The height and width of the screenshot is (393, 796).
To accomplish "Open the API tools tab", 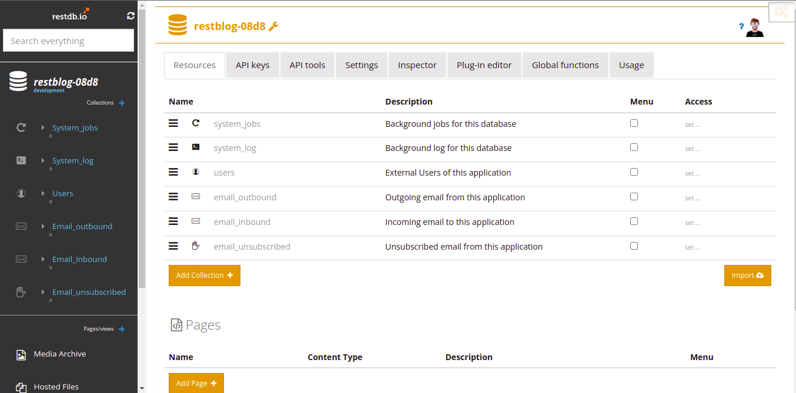I will tap(307, 65).
